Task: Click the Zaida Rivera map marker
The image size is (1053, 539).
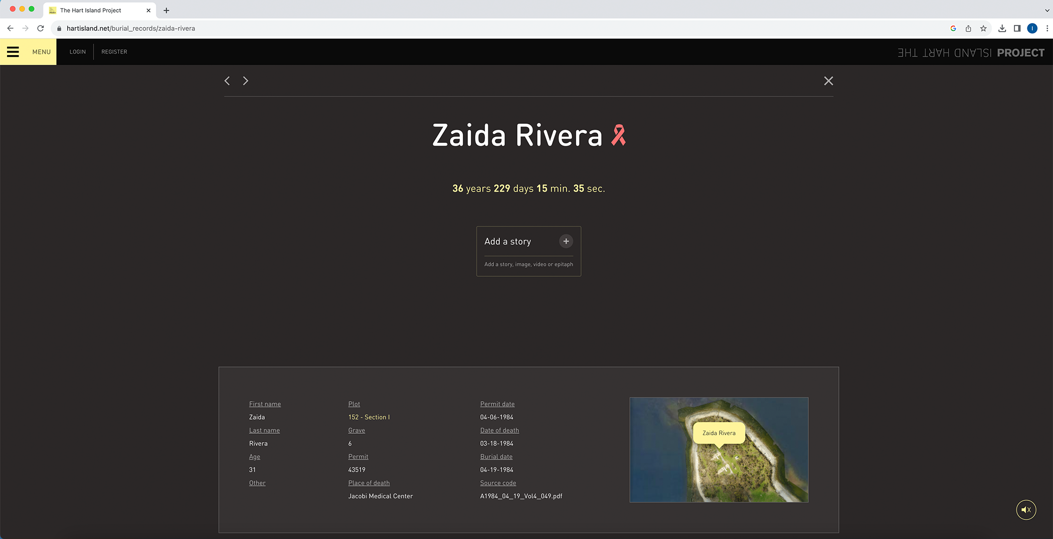Action: coord(719,433)
